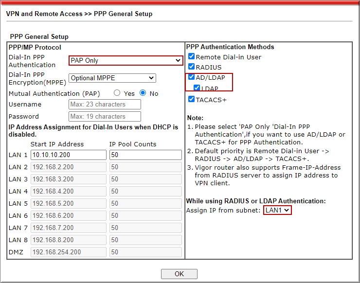Open the Assign IP from subnet dropdown
Image resolution: width=360 pixels, height=283 pixels.
277,210
